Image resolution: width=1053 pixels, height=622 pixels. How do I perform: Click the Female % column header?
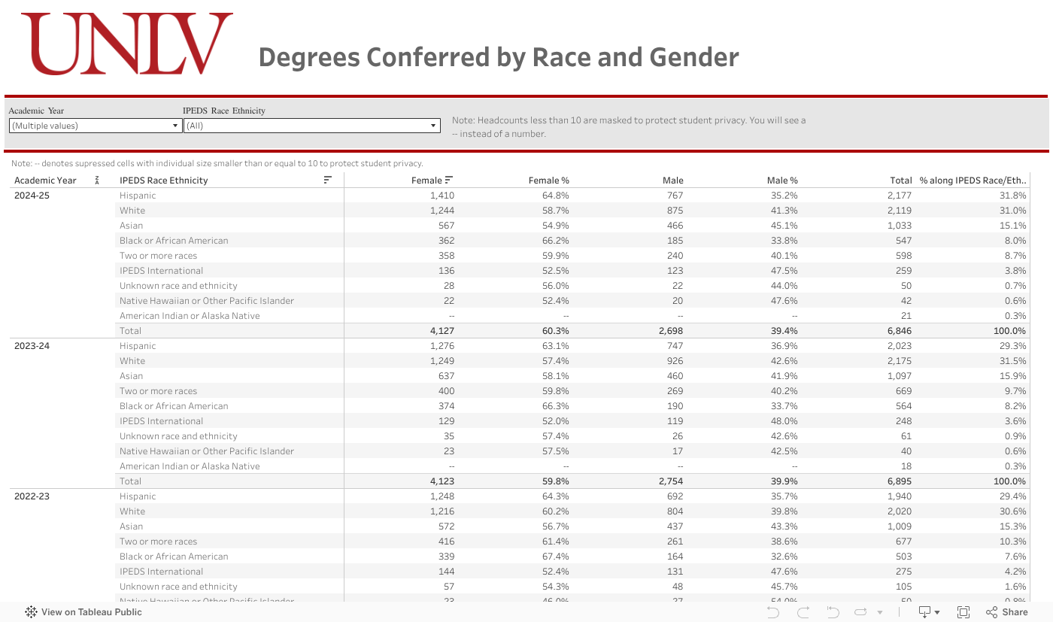(548, 181)
